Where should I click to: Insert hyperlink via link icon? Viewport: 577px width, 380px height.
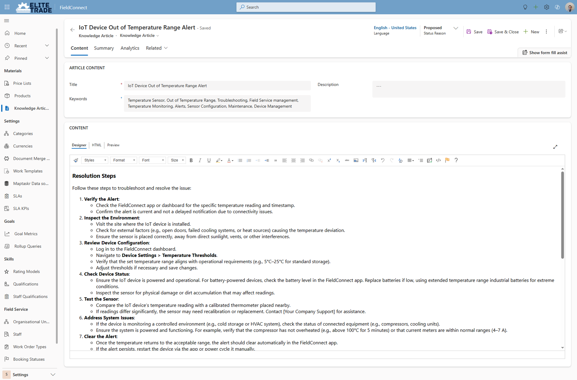click(311, 160)
